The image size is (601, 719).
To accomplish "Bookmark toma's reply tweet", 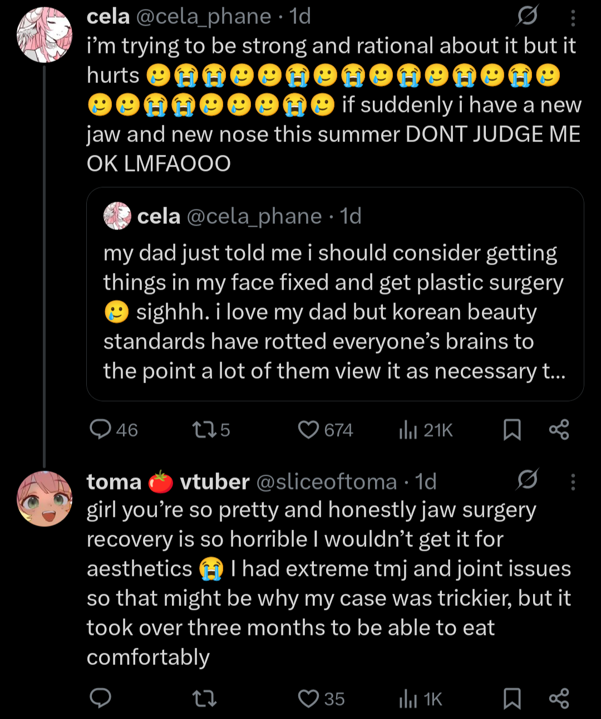I will (x=512, y=698).
